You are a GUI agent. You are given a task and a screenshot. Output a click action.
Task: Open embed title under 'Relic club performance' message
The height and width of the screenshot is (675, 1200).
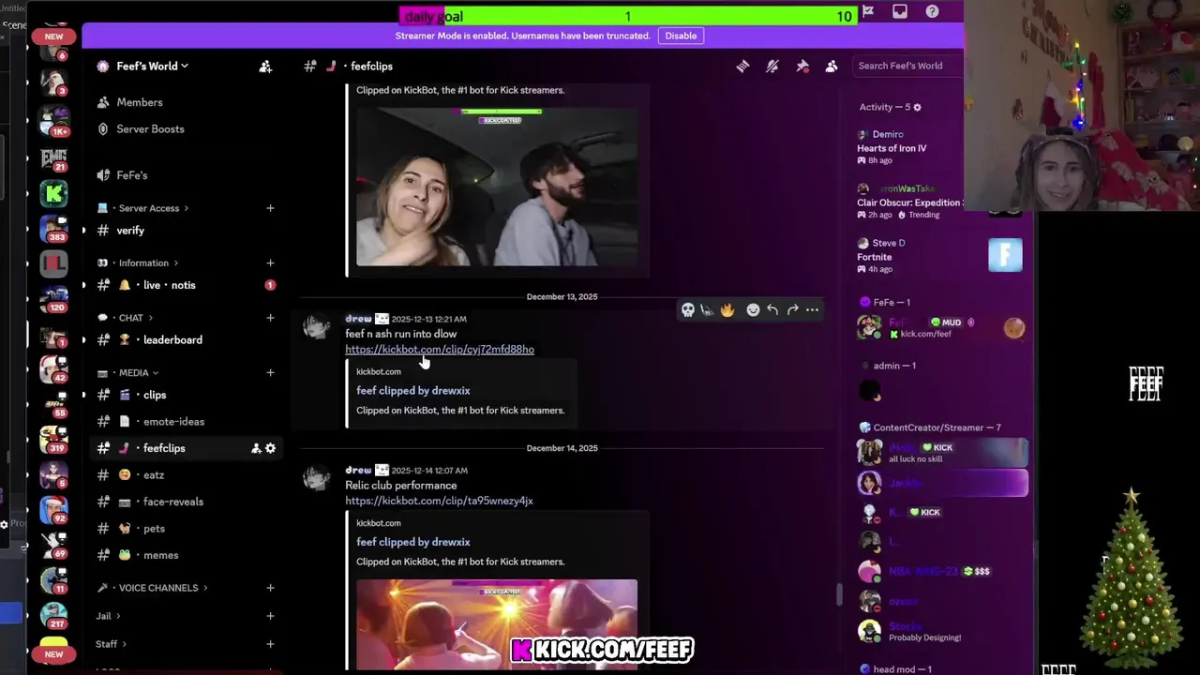[413, 542]
